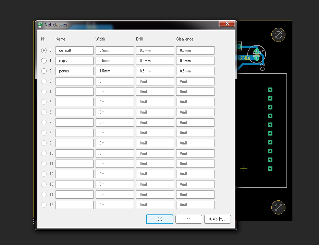Edit the Clearance field for power class
319x245 pixels.
tap(195, 71)
